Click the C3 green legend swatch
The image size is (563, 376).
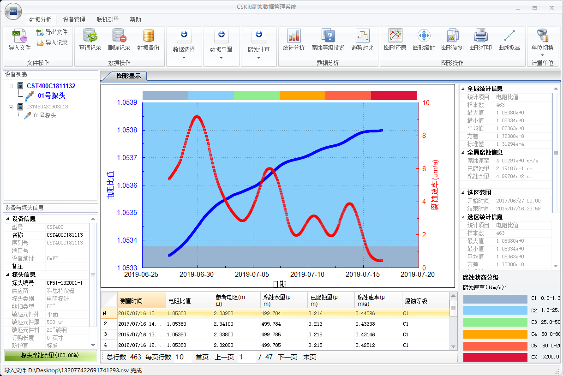[x=495, y=322]
